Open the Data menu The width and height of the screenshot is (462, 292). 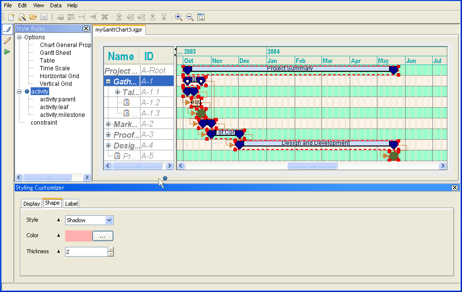coord(56,5)
